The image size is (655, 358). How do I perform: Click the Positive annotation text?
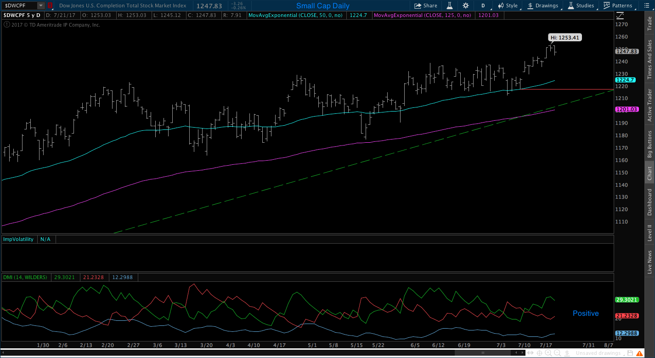[586, 313]
